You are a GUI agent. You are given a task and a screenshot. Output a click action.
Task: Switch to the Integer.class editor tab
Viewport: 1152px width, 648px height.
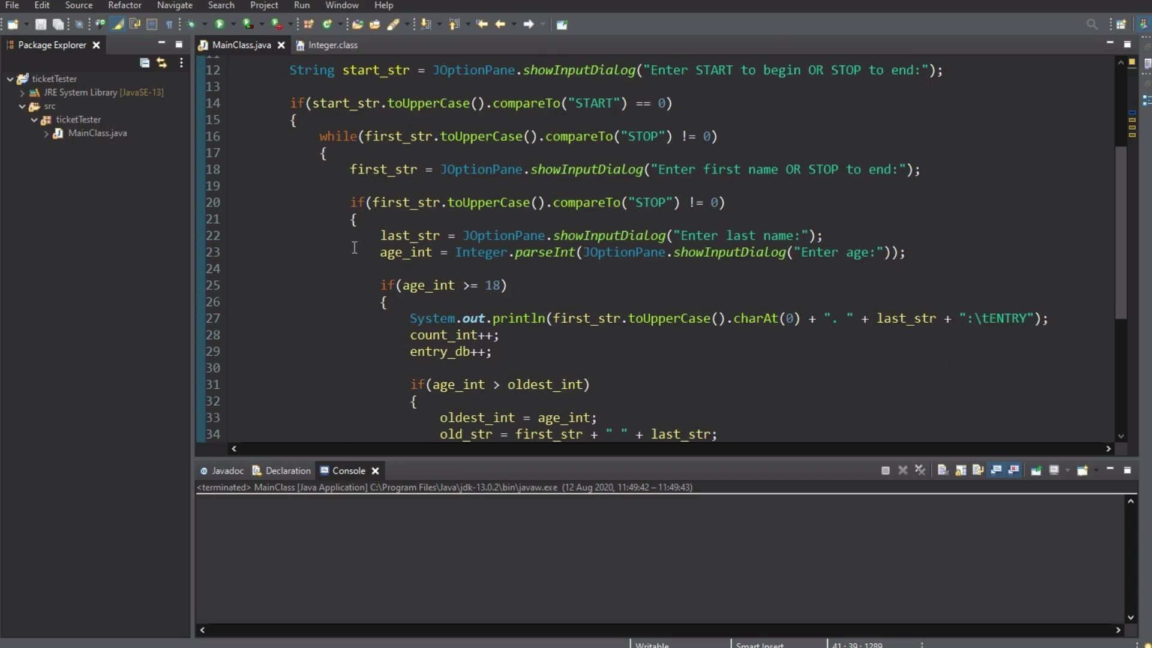(332, 45)
